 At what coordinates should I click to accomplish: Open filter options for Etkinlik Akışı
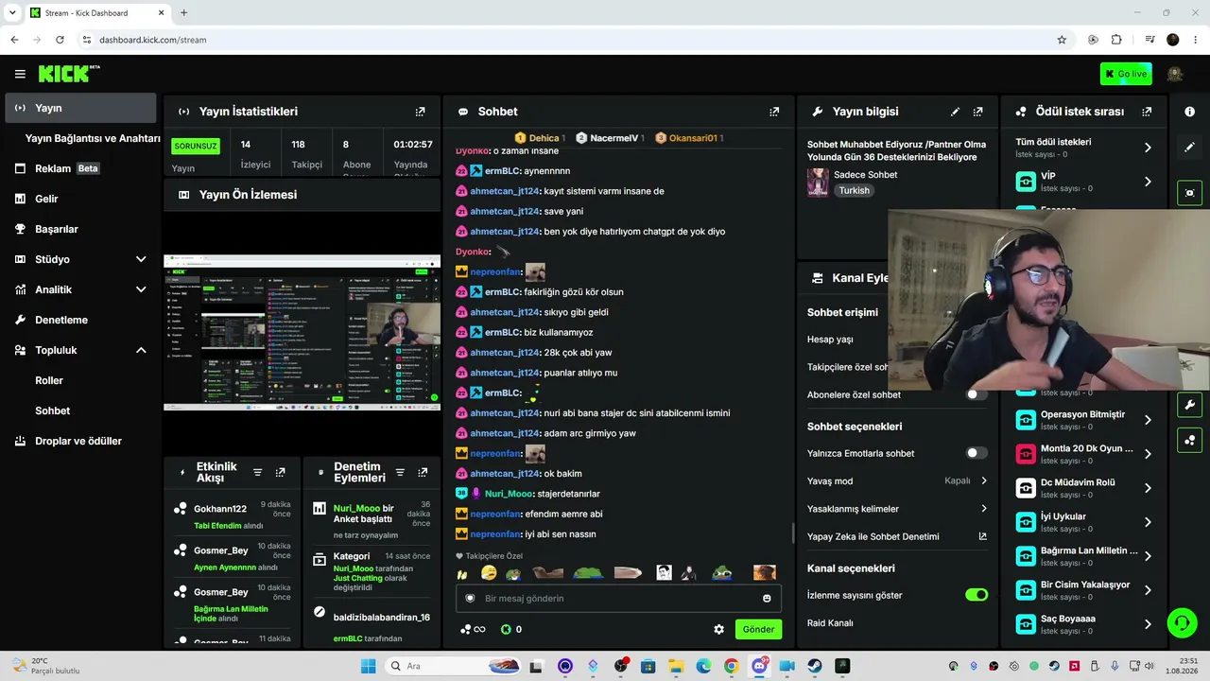click(257, 472)
